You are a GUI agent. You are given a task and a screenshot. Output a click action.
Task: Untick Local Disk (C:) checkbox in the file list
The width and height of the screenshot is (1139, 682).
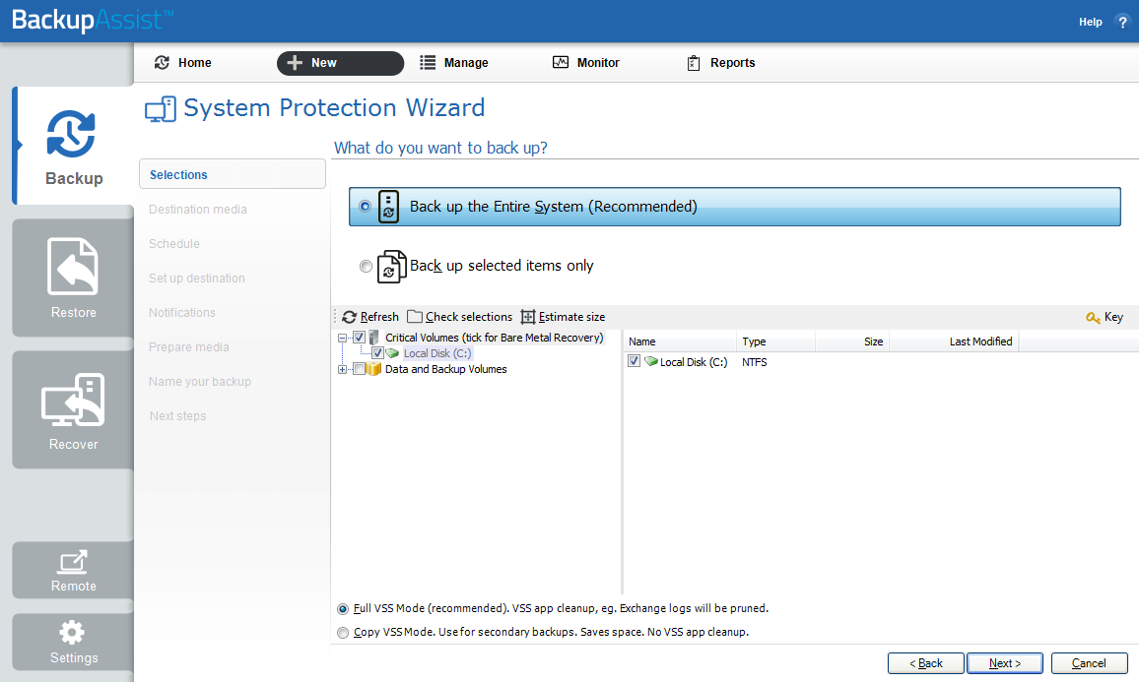(x=635, y=361)
